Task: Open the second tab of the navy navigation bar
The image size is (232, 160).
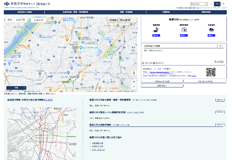Action: coord(75,12)
